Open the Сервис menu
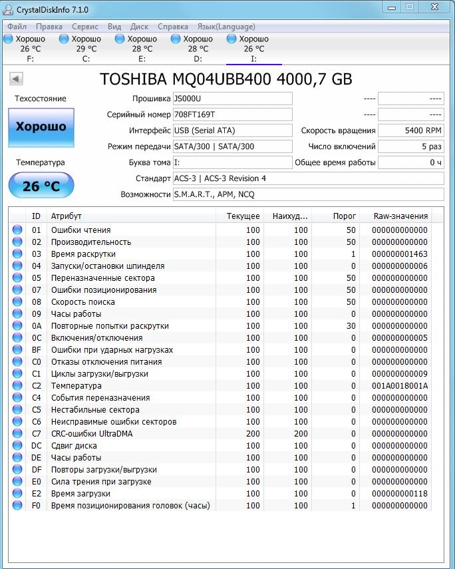Image resolution: width=455 pixels, height=569 pixels. tap(84, 27)
